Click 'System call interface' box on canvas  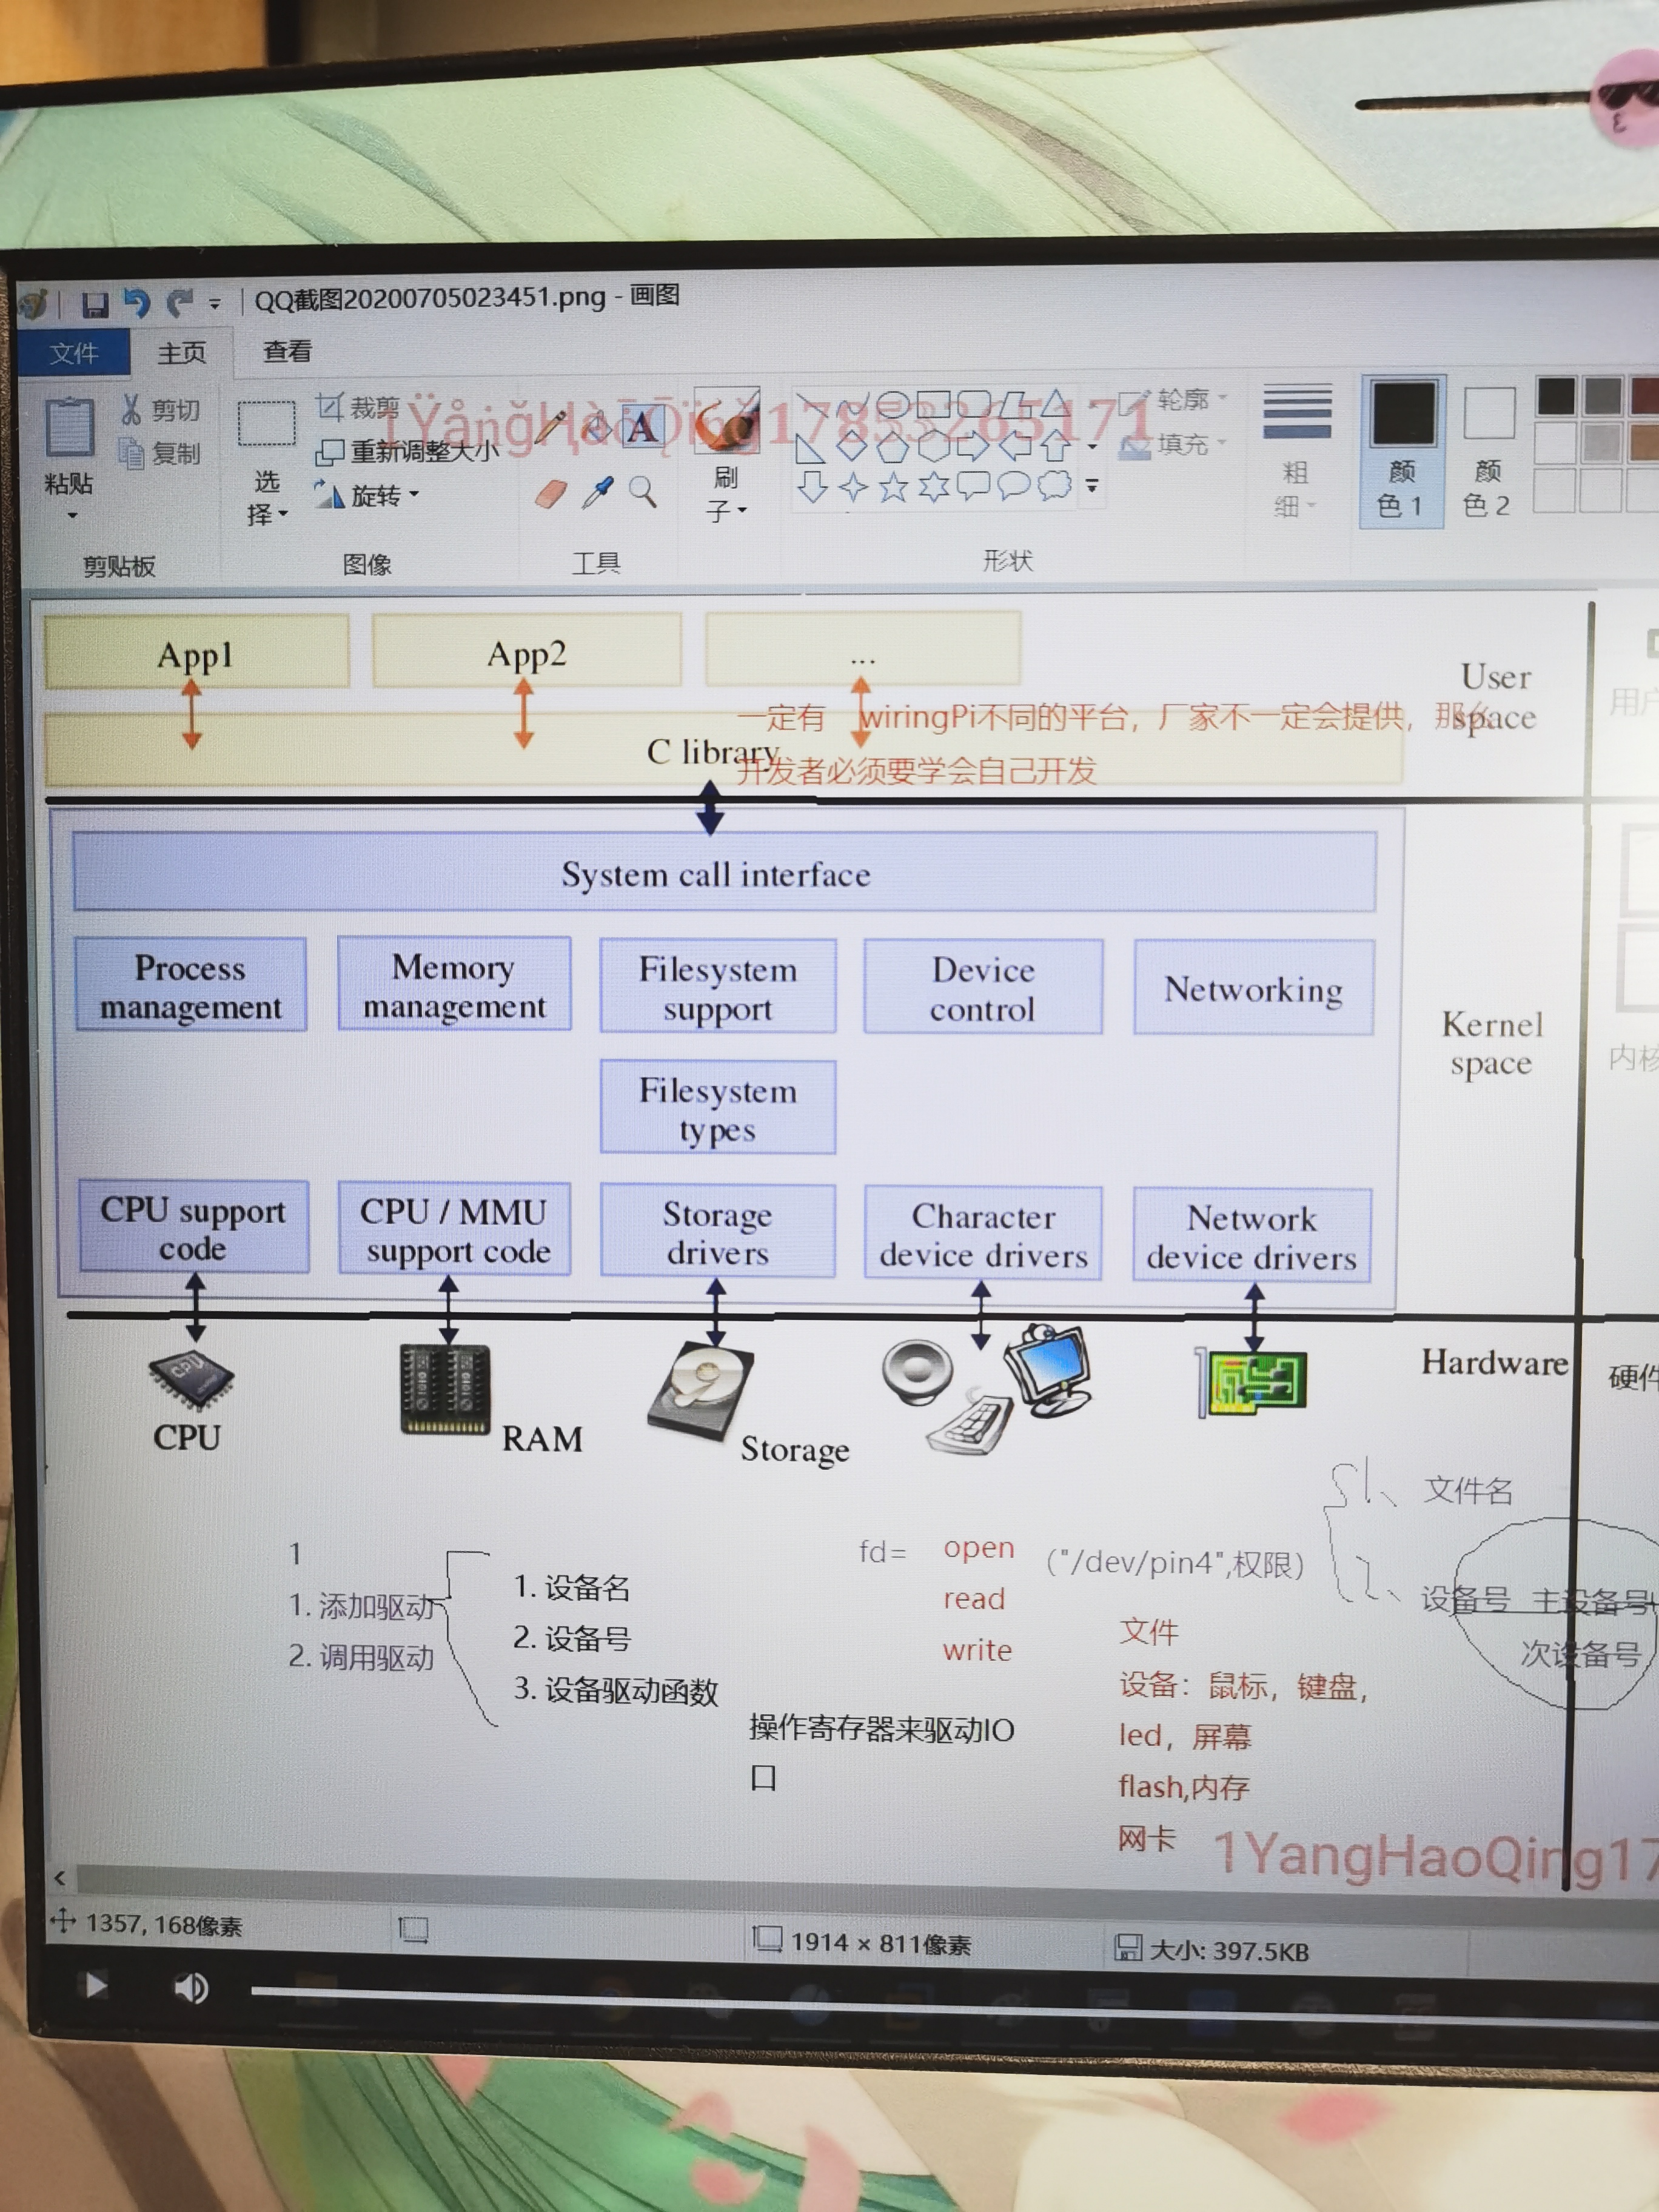click(725, 873)
